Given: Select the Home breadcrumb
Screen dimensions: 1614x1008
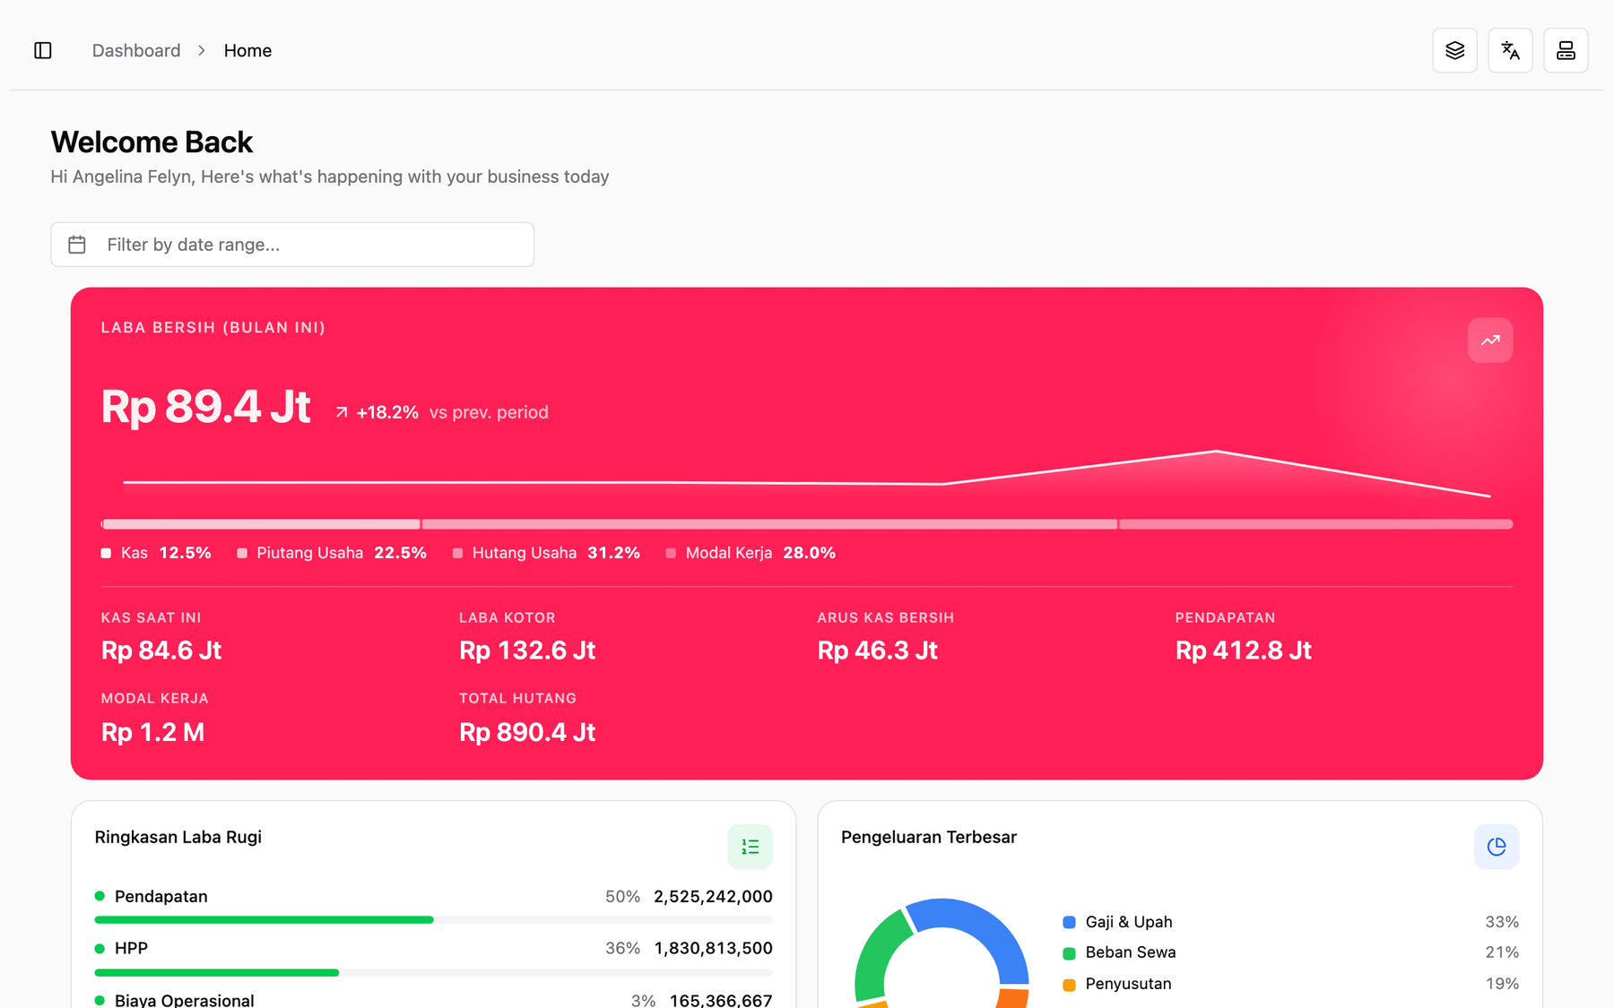Looking at the screenshot, I should [247, 51].
